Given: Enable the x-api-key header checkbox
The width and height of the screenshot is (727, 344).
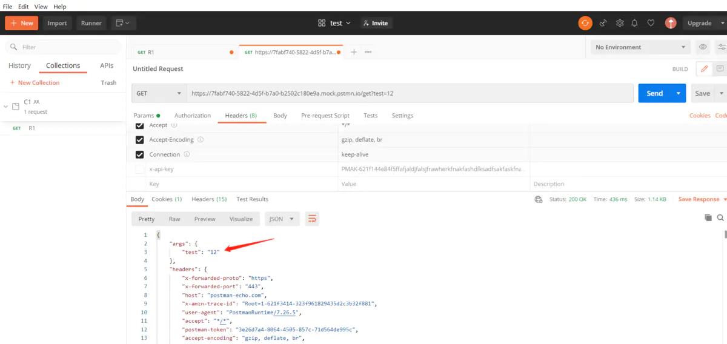Looking at the screenshot, I should [x=140, y=169].
